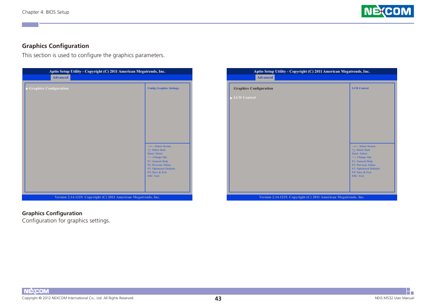Click Version 2.14.1219 bar in Config Graphics Settings screen
The height and width of the screenshot is (307, 436).
point(107,197)
